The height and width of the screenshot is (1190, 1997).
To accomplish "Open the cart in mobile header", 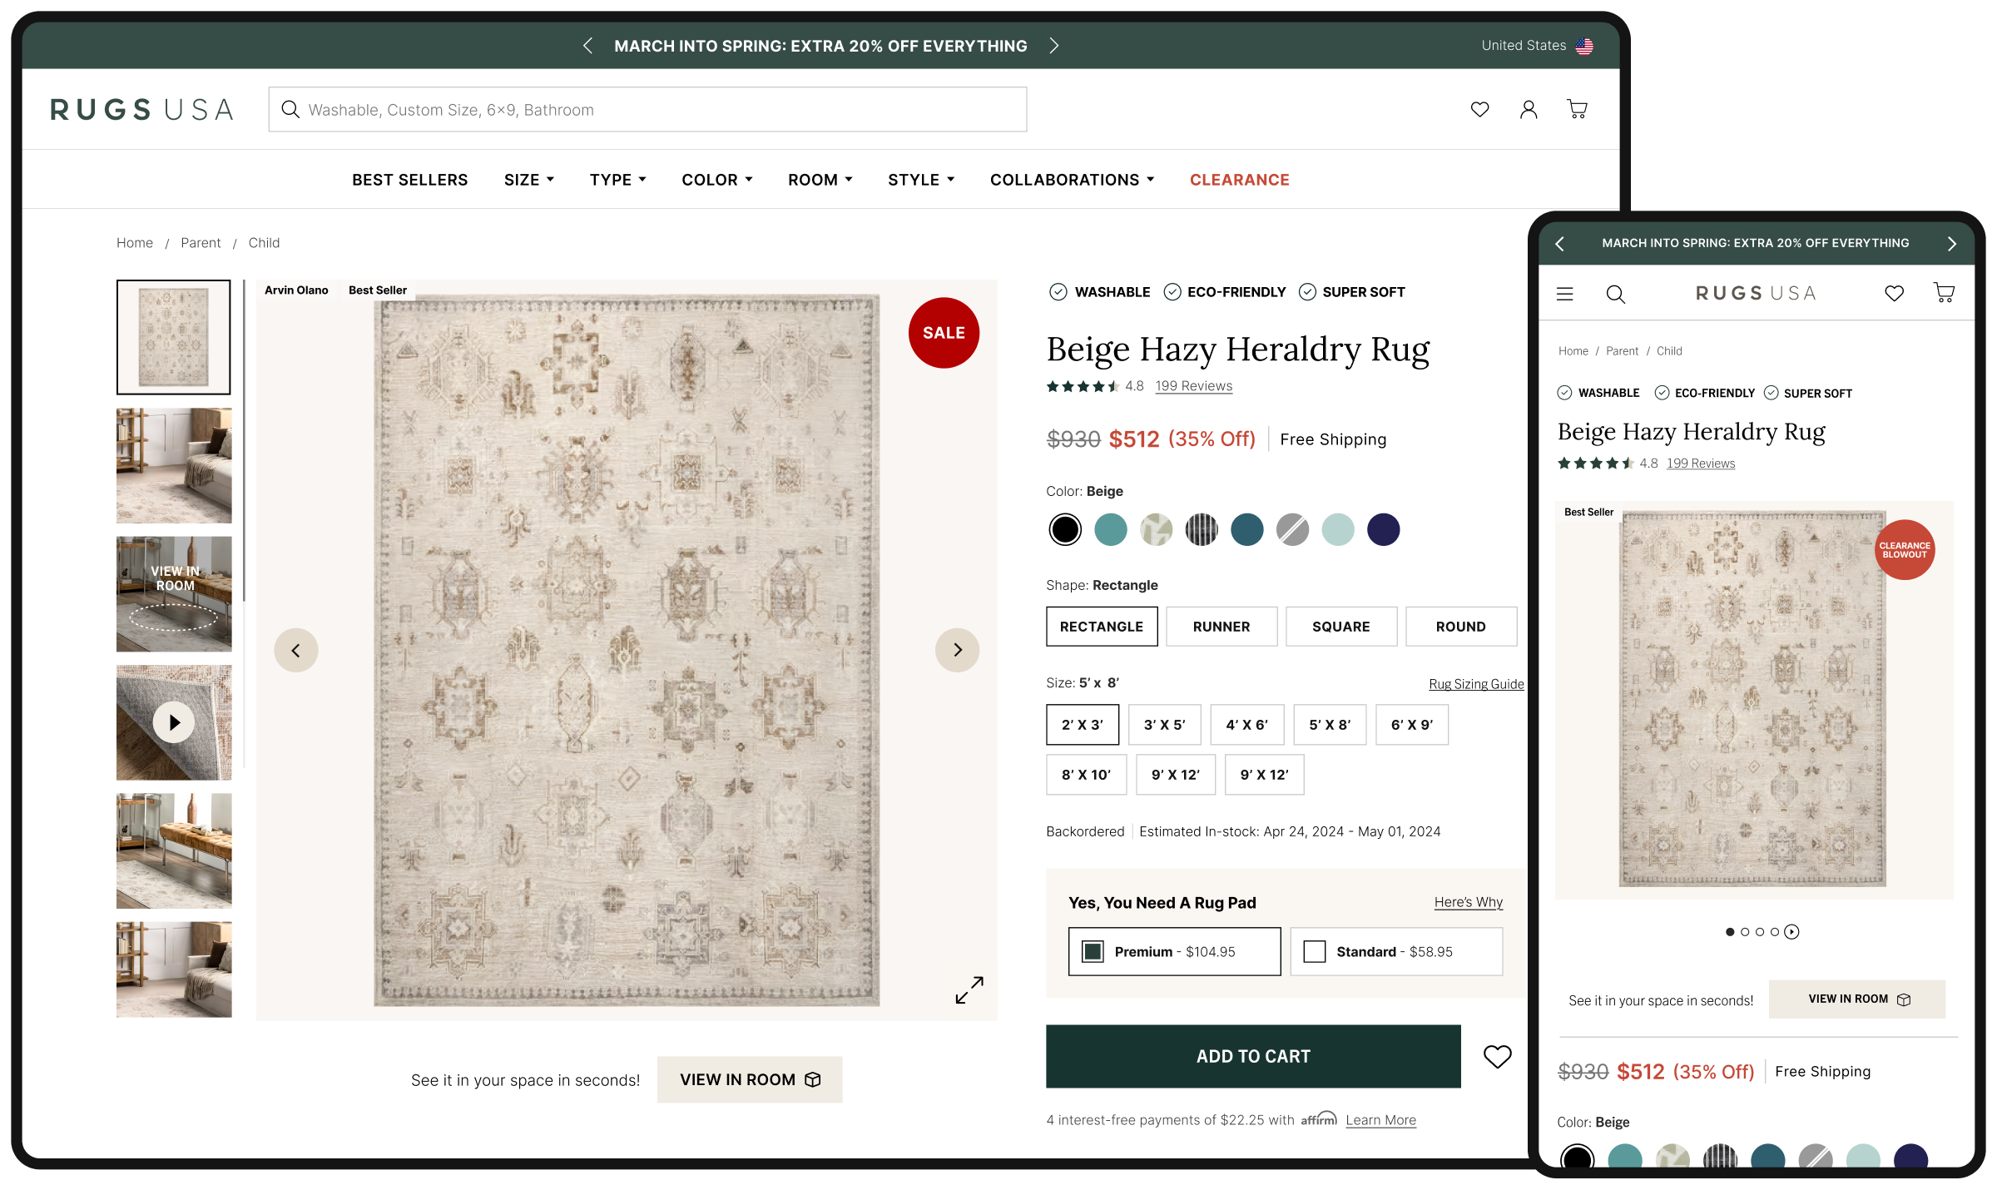I will (1944, 293).
